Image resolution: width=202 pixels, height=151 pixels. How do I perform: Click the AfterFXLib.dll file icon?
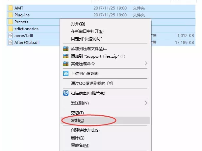point(11,43)
